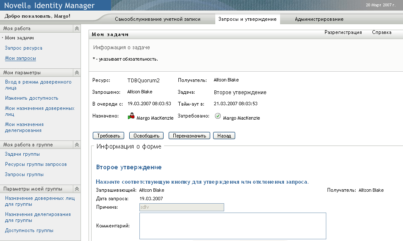The width and height of the screenshot is (403, 241).
Task: Collapse the Мои параметры section
Action: [x=77, y=73]
